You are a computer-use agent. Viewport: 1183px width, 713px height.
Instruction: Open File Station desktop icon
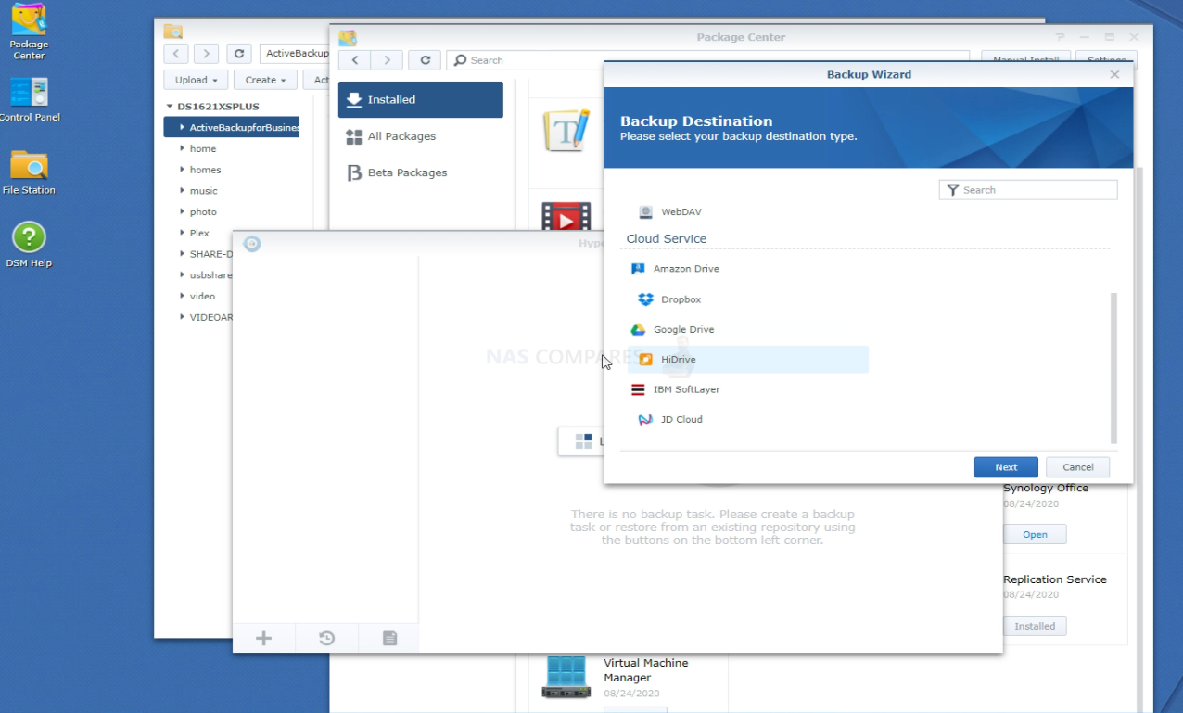(29, 172)
